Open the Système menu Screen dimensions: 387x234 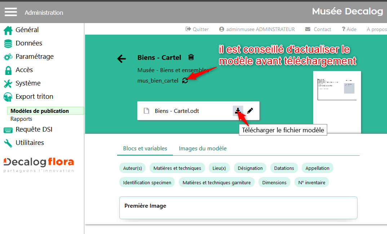pyautogui.click(x=28, y=83)
